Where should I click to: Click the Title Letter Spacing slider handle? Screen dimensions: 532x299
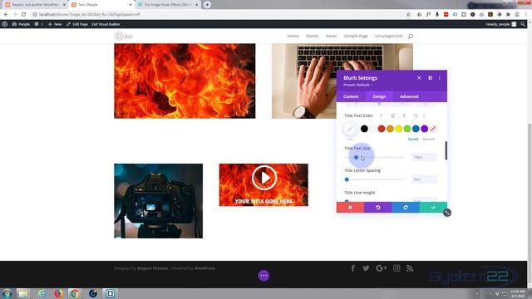point(347,179)
